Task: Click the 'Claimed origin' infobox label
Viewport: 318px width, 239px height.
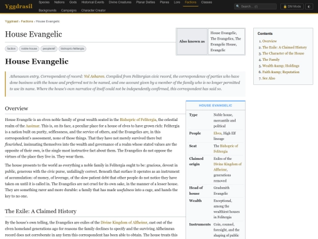Action: 196,161
